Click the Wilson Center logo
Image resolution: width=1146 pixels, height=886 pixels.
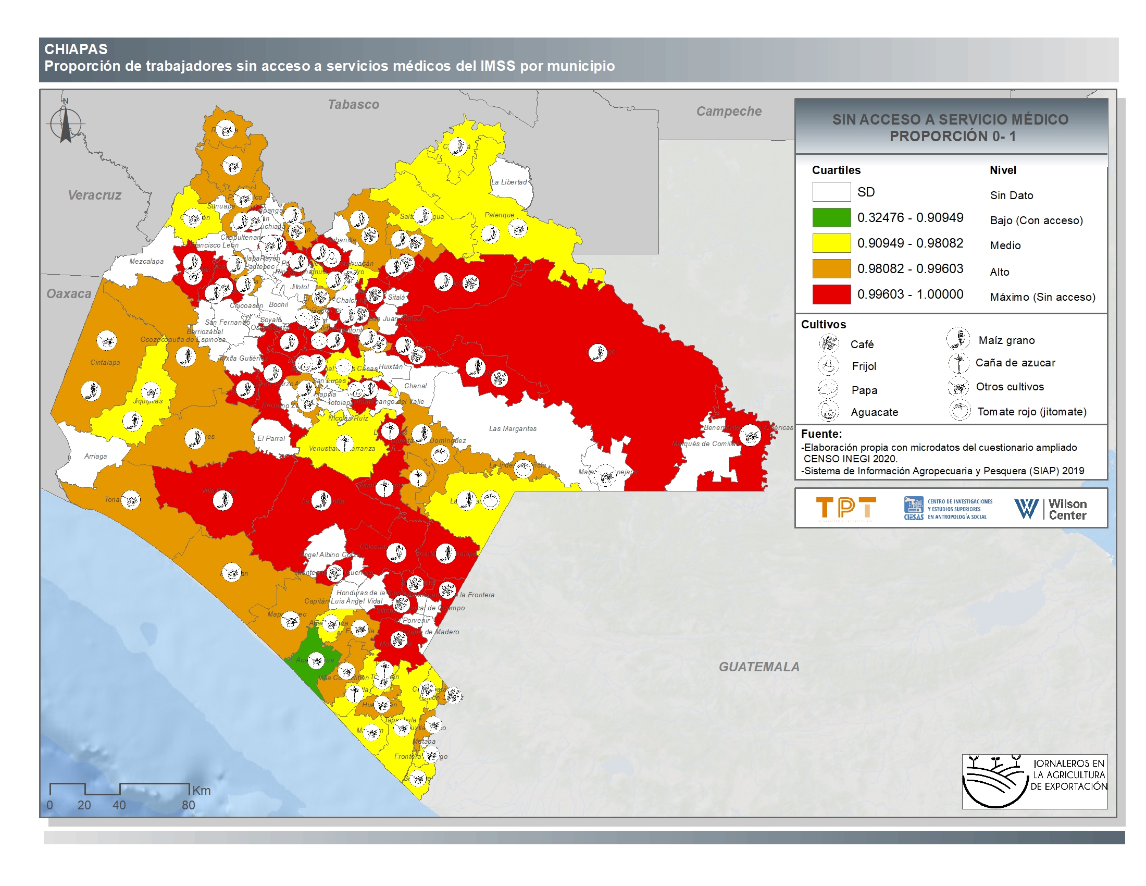1051,509
